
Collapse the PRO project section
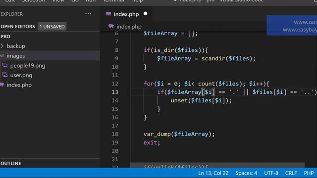tap(5, 37)
